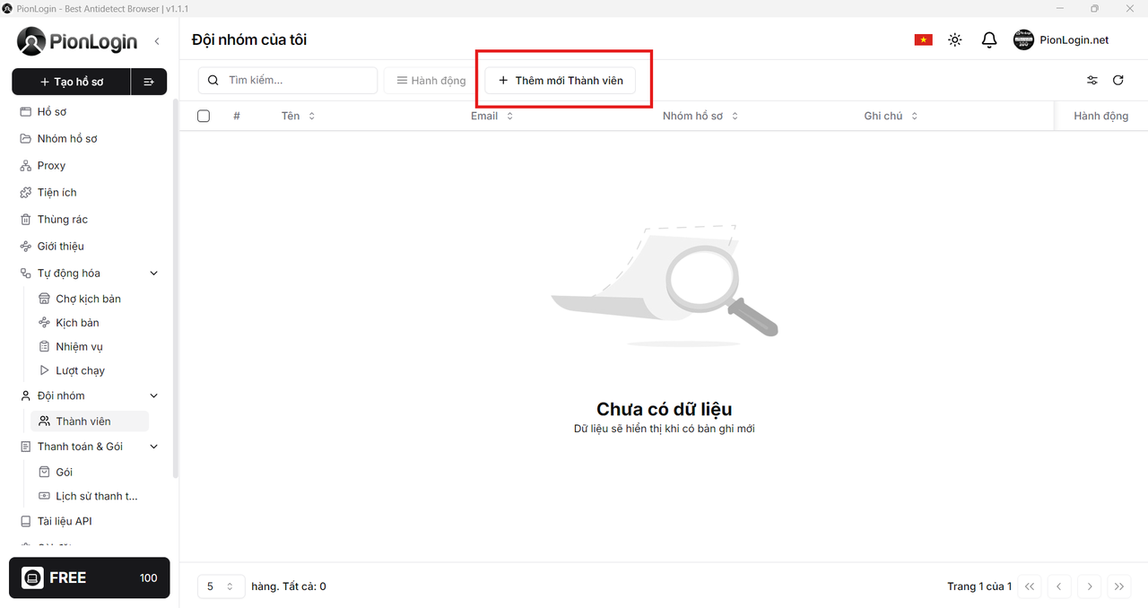This screenshot has height=608, width=1148.
Task: Click the Tạo hồ sơ button
Action: click(72, 82)
